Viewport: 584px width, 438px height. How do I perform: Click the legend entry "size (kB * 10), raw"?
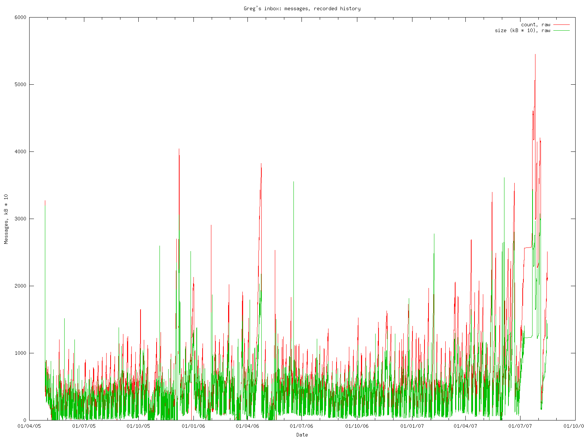click(x=522, y=30)
